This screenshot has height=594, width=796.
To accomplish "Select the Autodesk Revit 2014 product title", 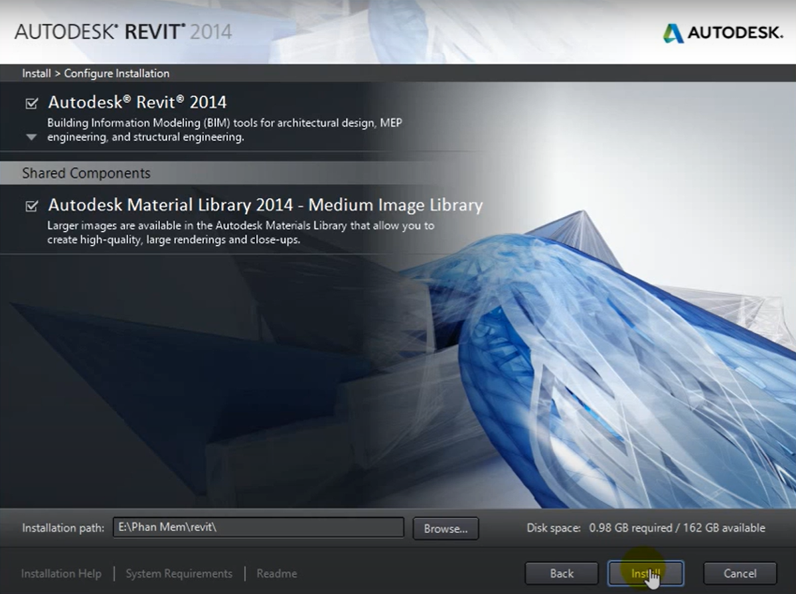I will pos(137,102).
